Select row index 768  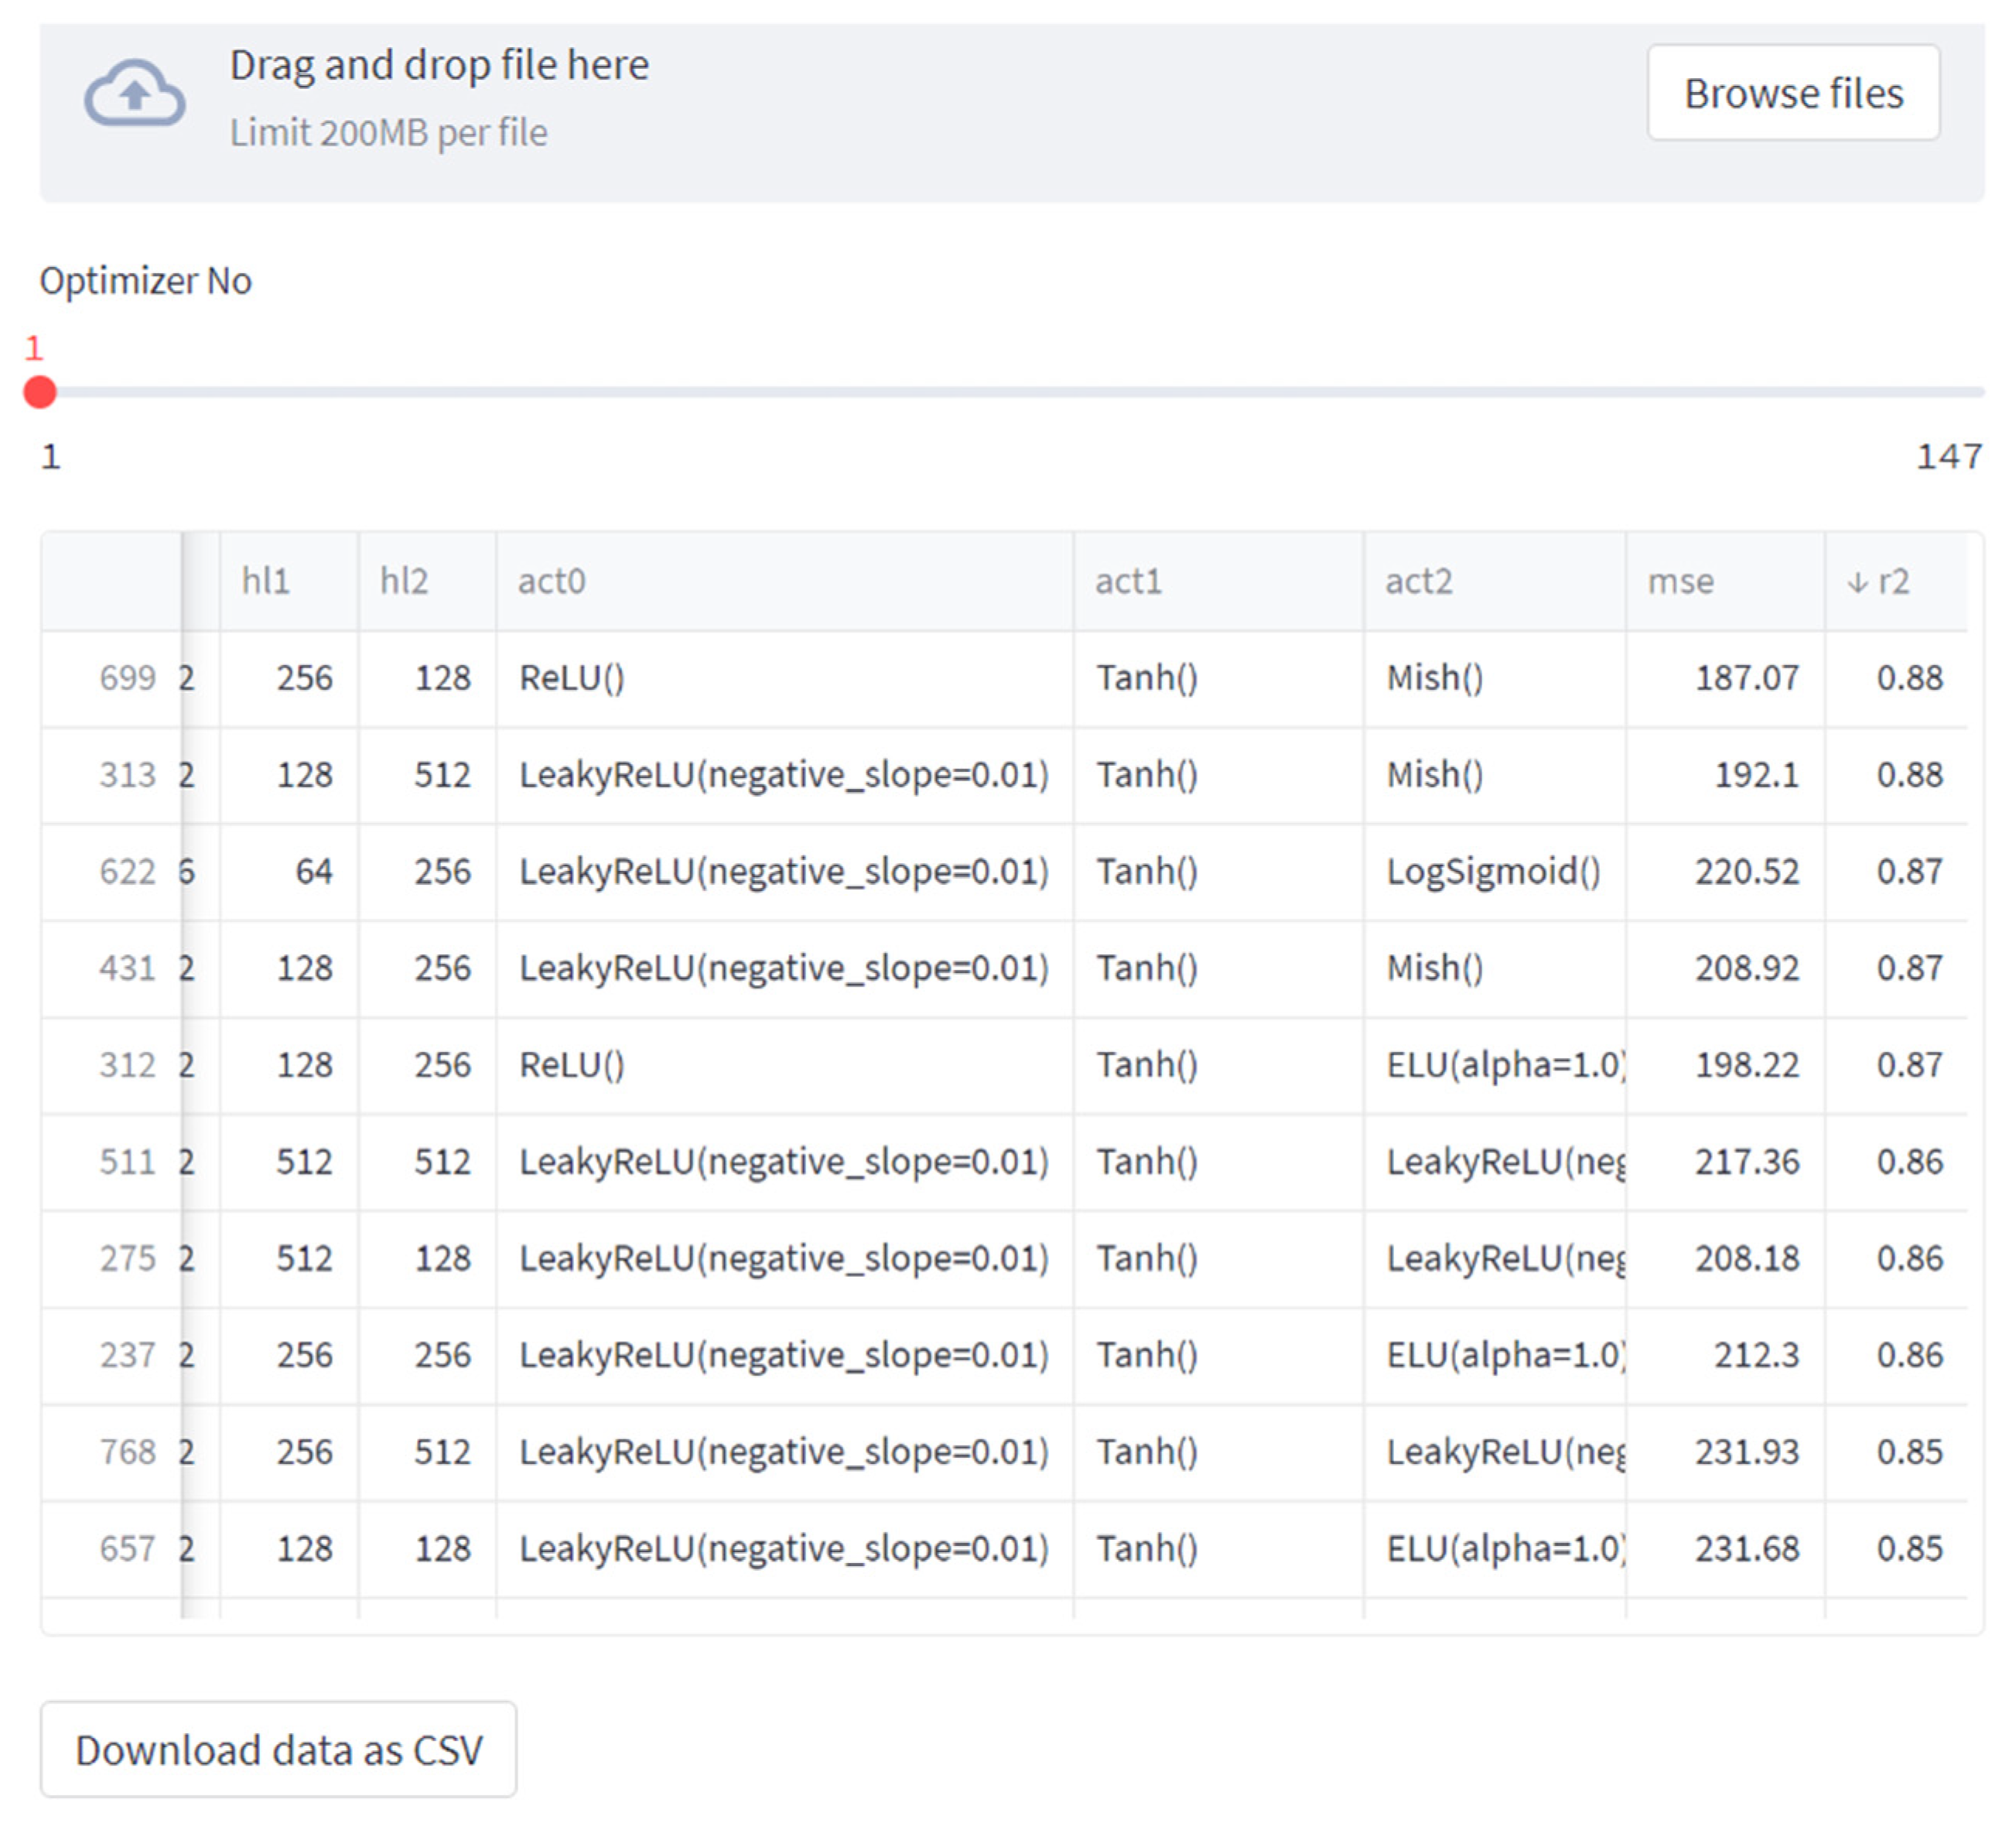[x=127, y=1452]
